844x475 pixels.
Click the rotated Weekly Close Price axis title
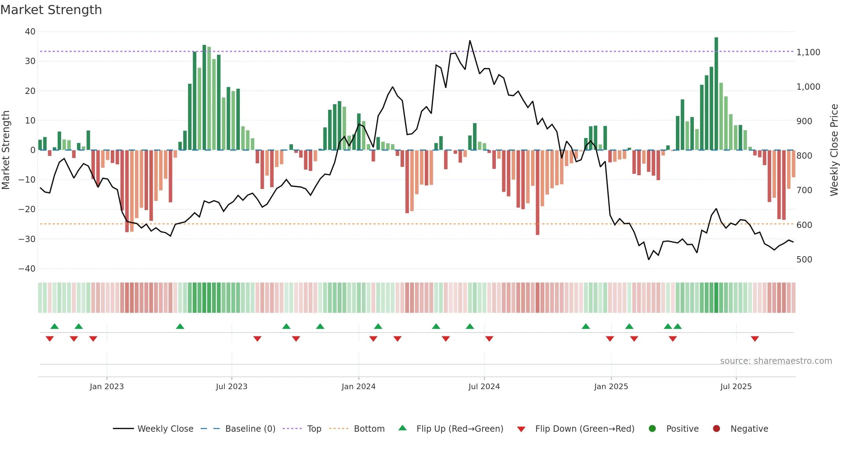pyautogui.click(x=834, y=150)
